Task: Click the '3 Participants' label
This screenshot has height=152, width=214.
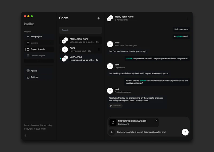Action: tap(121, 20)
